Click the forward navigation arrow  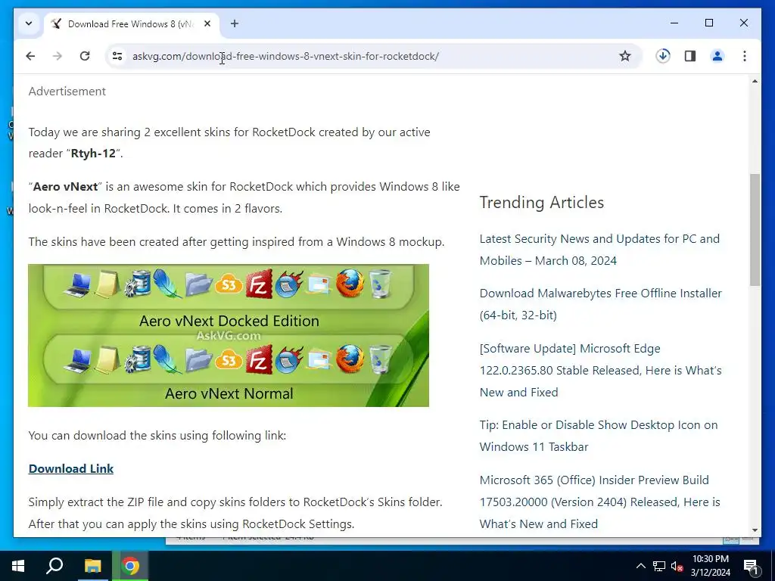pyautogui.click(x=58, y=56)
